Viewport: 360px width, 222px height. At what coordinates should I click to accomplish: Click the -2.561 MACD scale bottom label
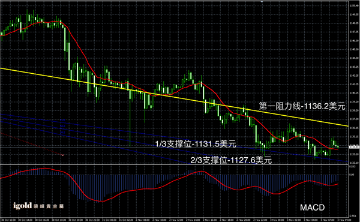pyautogui.click(x=353, y=216)
